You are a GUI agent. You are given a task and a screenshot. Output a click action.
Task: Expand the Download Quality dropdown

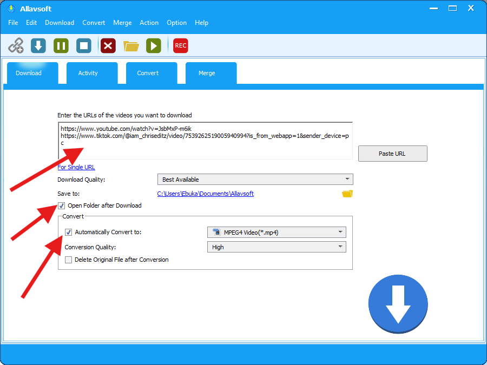click(x=255, y=180)
